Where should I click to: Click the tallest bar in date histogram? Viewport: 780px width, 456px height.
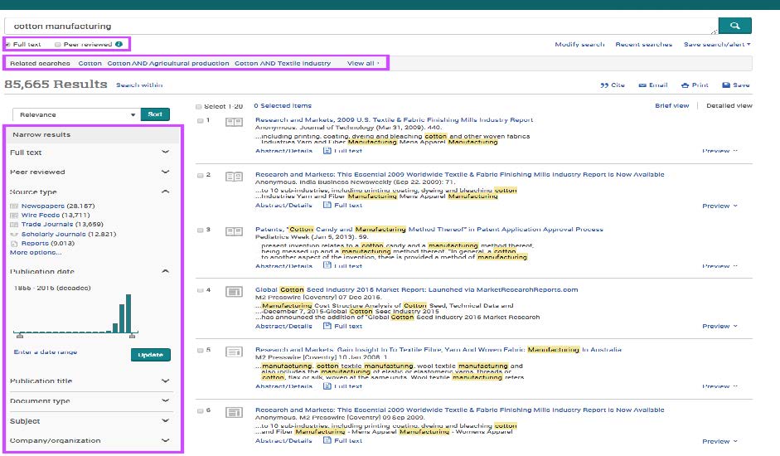128,313
